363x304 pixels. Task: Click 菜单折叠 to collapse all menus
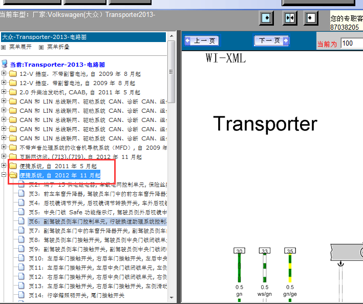[58, 47]
